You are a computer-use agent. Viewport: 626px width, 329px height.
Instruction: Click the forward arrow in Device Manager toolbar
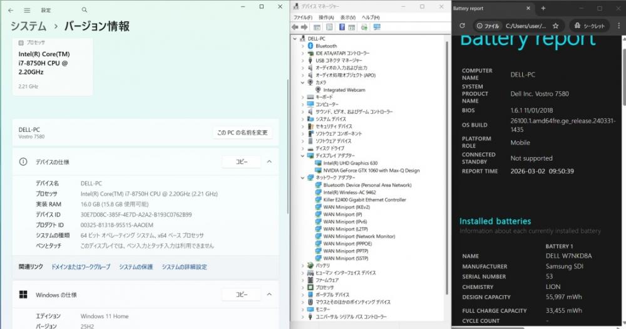(x=304, y=27)
